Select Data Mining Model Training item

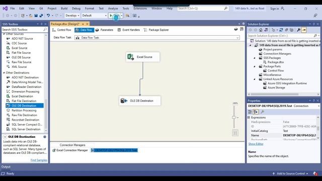[x=27, y=82]
